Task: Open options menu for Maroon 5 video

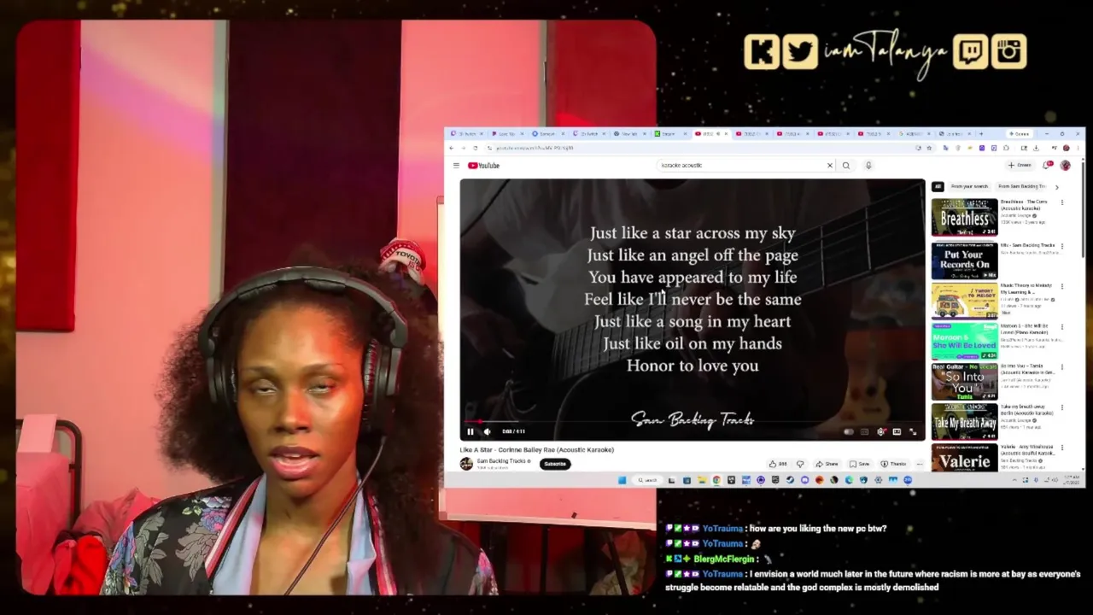Action: click(1062, 327)
